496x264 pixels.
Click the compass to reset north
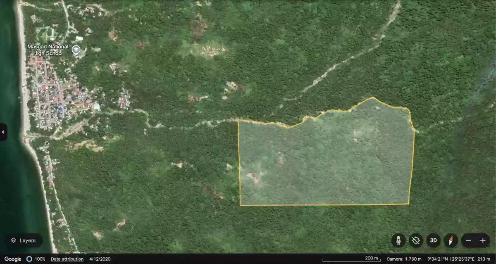(x=451, y=240)
